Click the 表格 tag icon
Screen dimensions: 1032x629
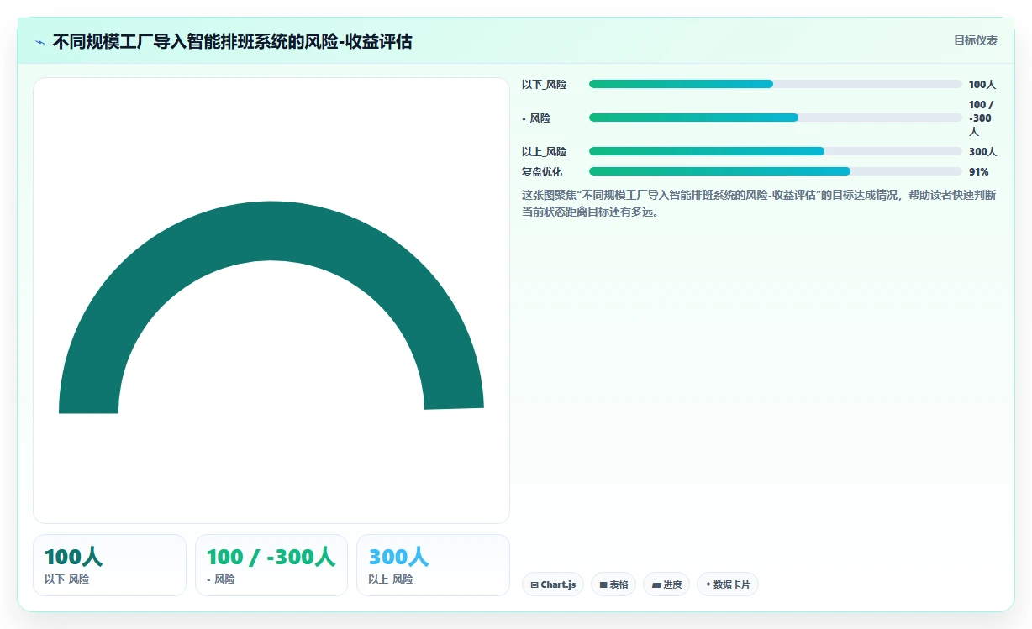[603, 585]
